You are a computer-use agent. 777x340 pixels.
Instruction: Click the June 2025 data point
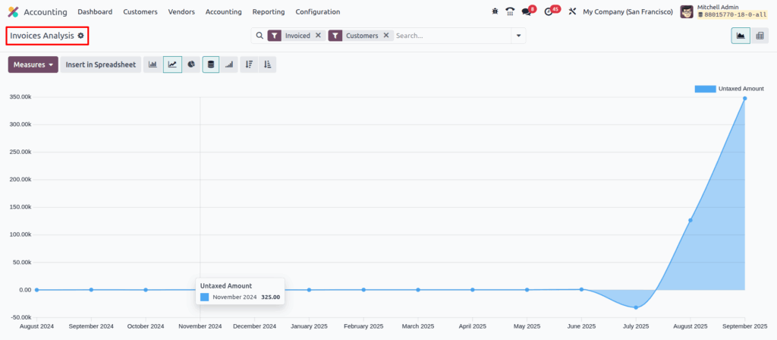[581, 289]
